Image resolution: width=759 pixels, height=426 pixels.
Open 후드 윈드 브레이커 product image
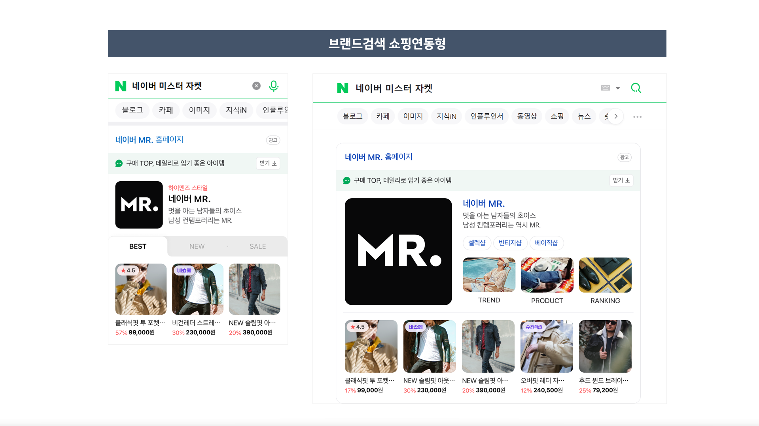(605, 346)
